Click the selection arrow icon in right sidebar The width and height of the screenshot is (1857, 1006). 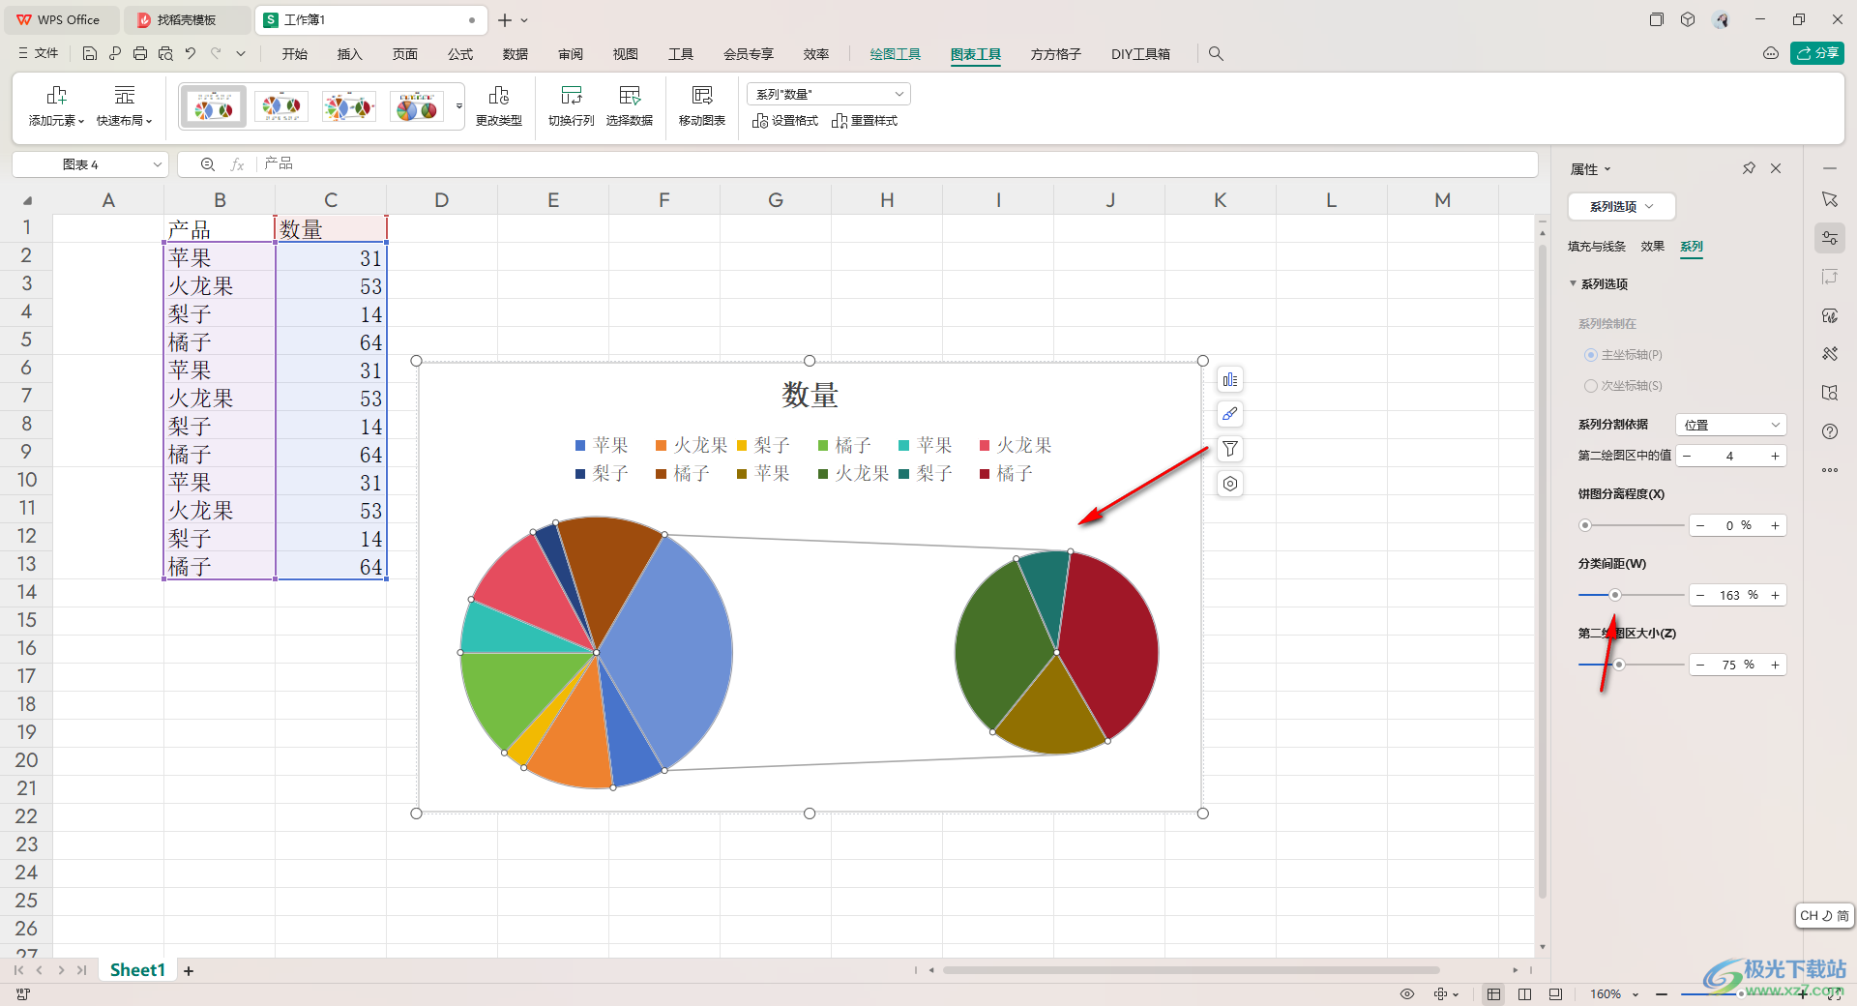coord(1829,199)
